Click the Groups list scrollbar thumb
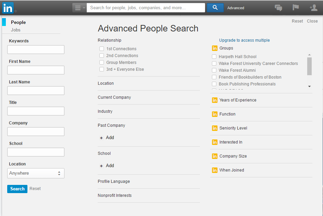The width and height of the screenshot is (323, 216). [x=309, y=66]
